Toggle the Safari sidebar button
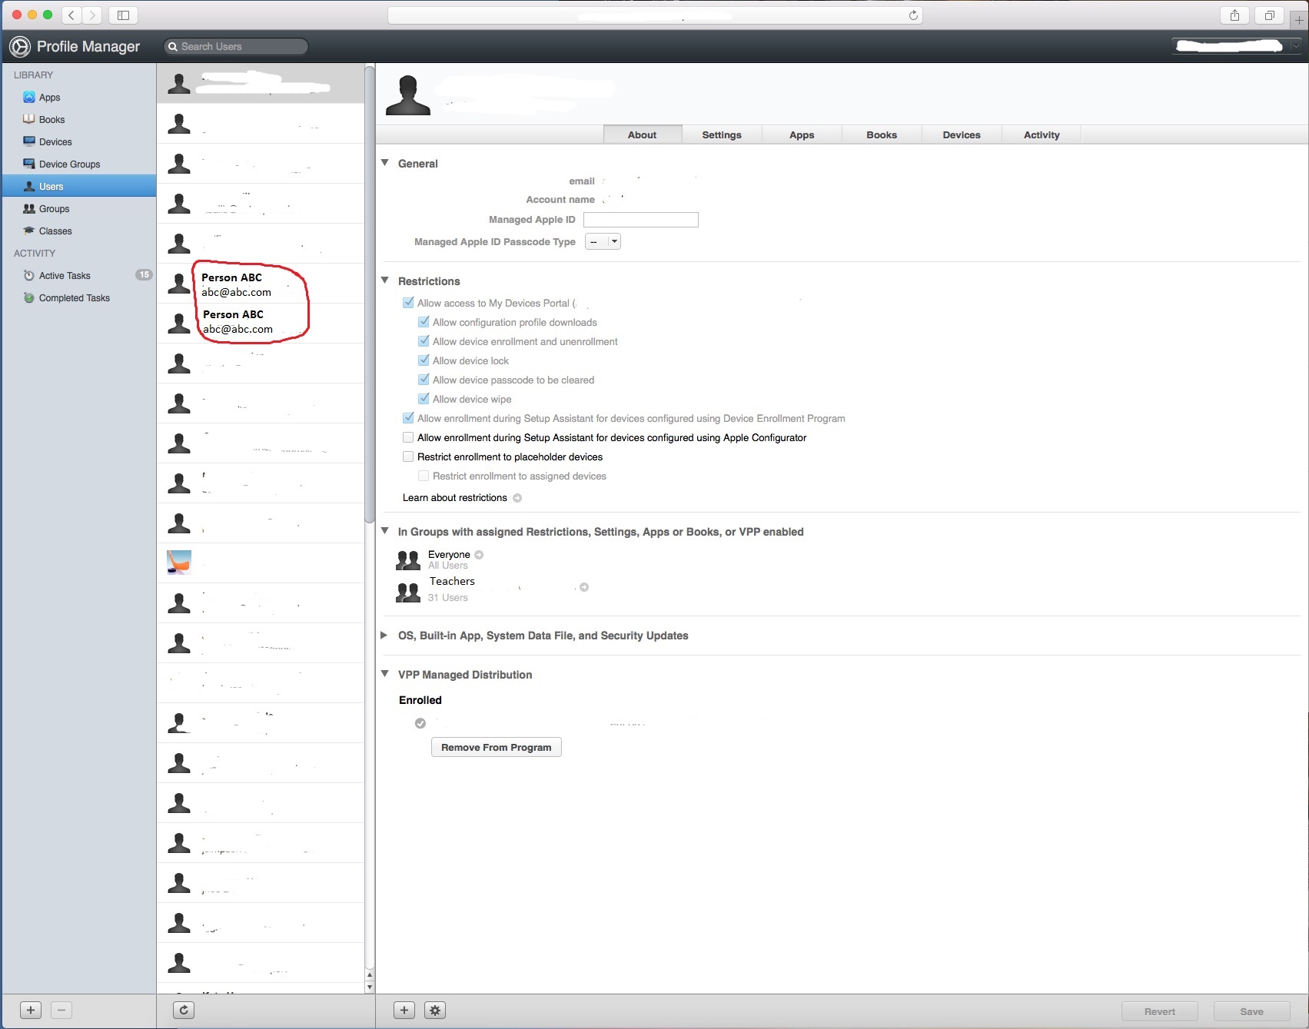The height and width of the screenshot is (1029, 1309). 123,15
